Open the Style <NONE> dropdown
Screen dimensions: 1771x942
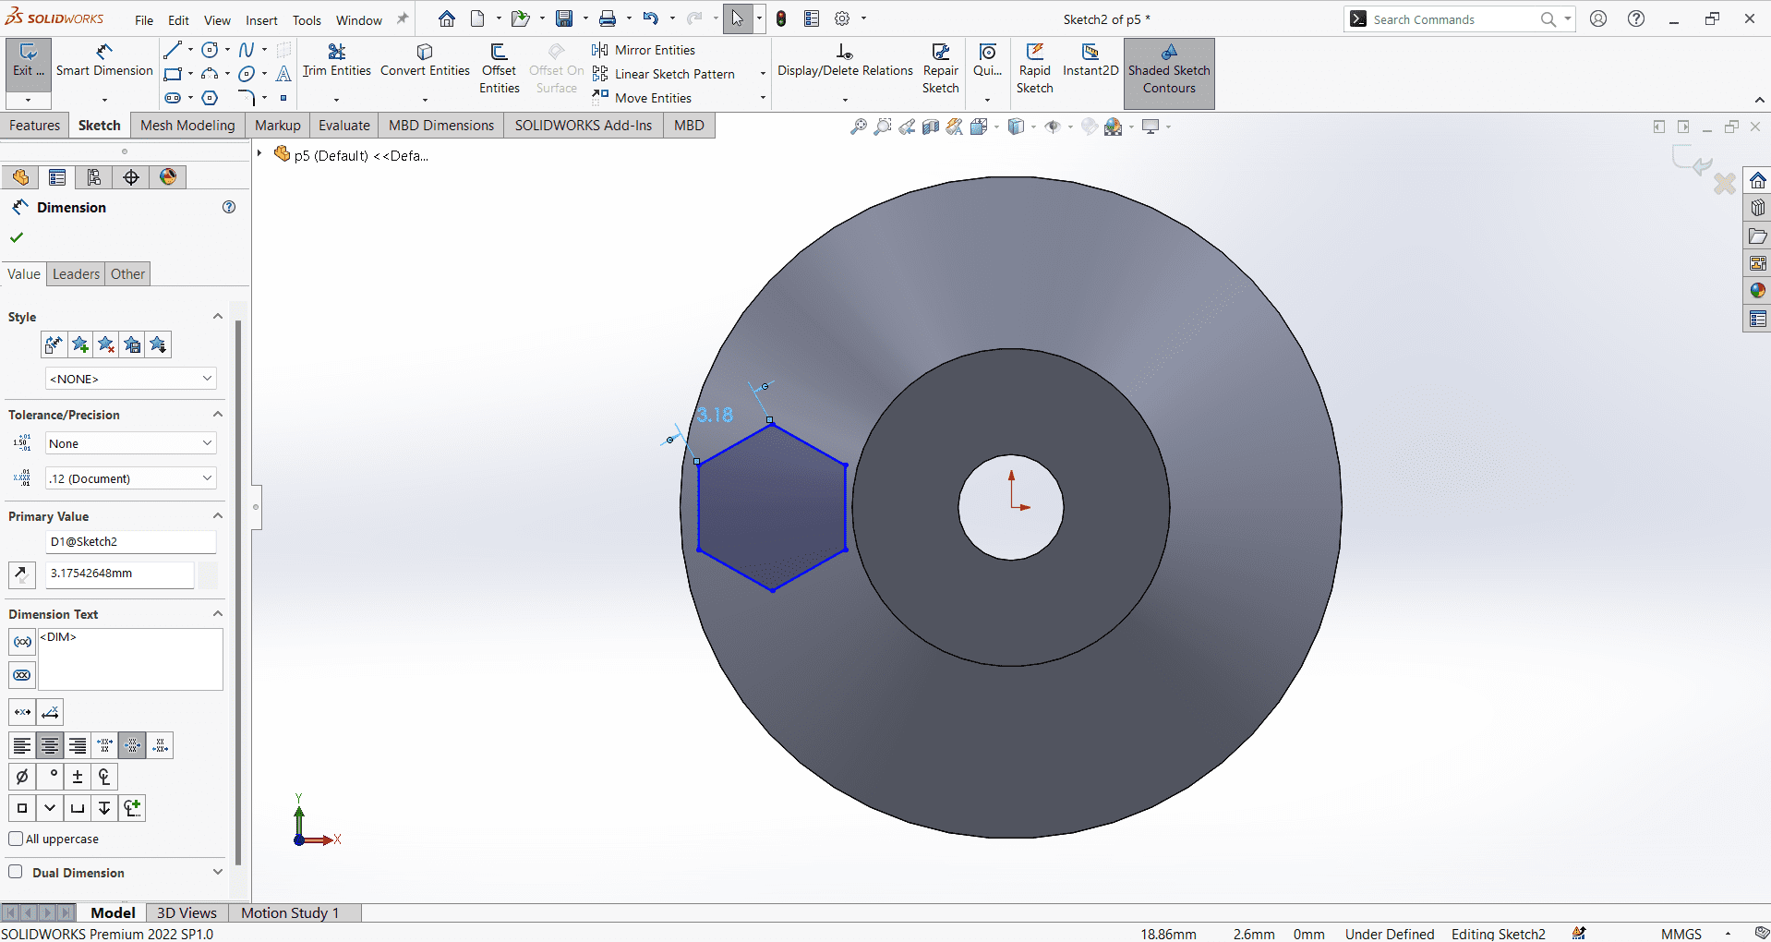130,379
